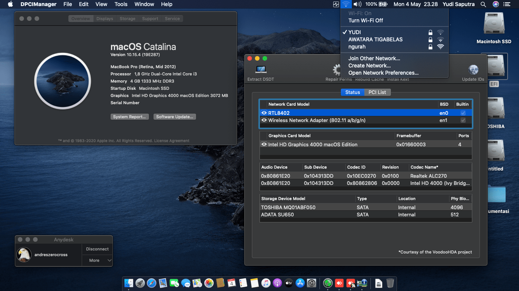
Task: Open FaceTime from the dock
Action: point(174,283)
